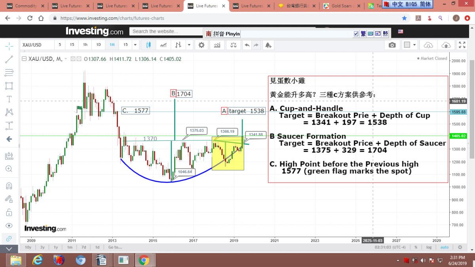Redo last chart action

[x=256, y=45]
